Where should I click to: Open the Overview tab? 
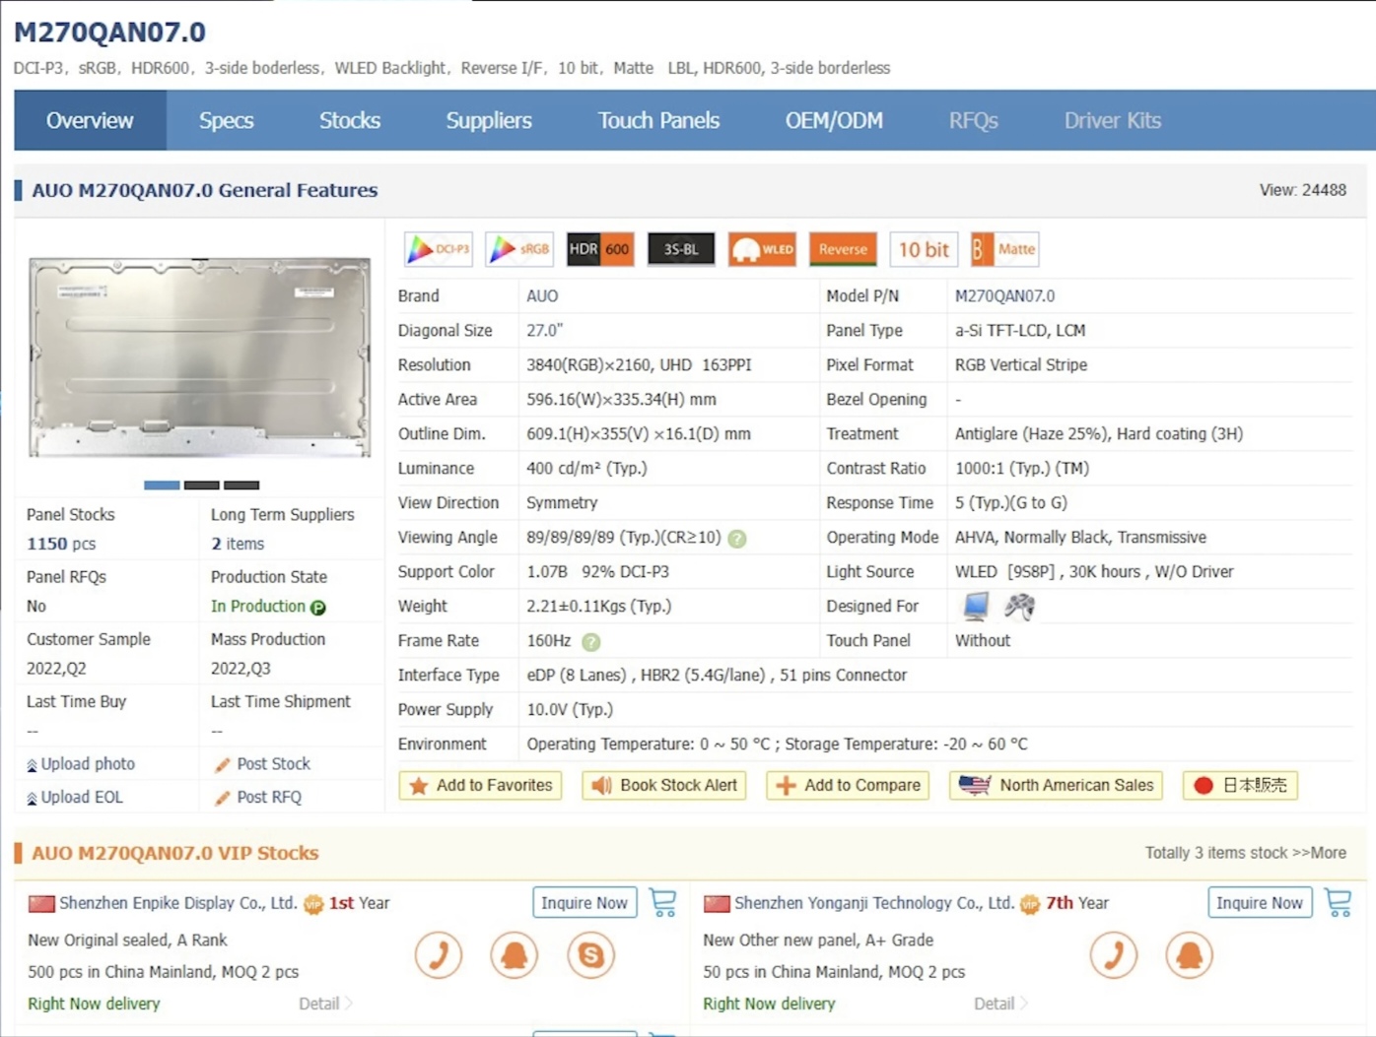(90, 120)
